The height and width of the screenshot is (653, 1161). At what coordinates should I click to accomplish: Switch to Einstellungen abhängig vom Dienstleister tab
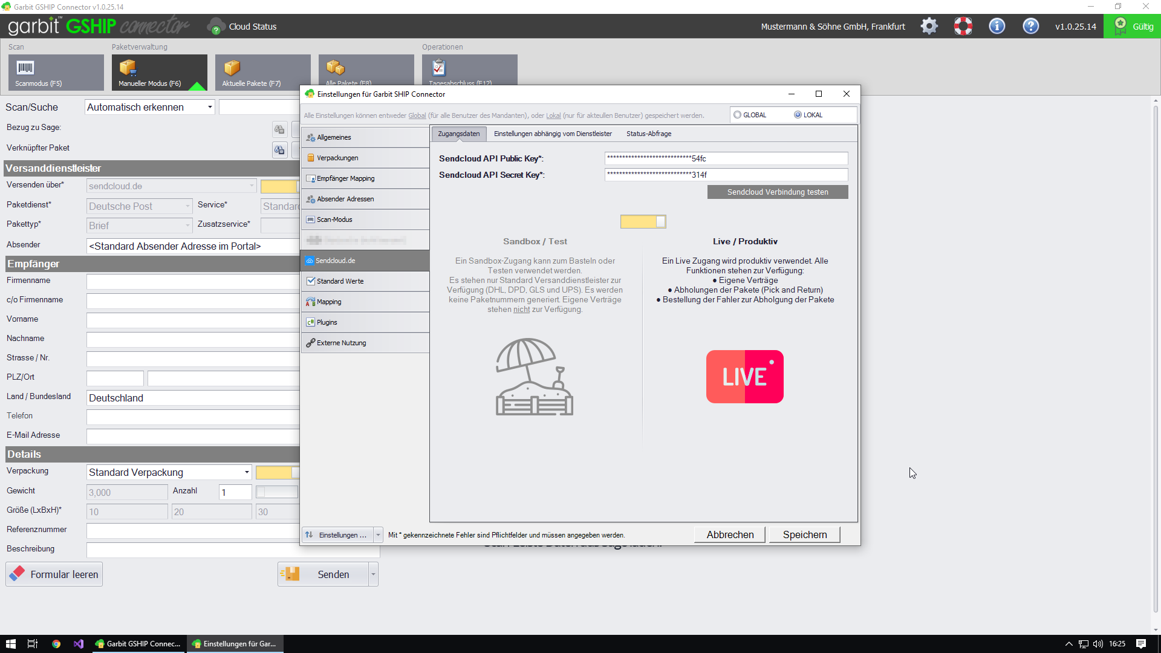pos(553,134)
